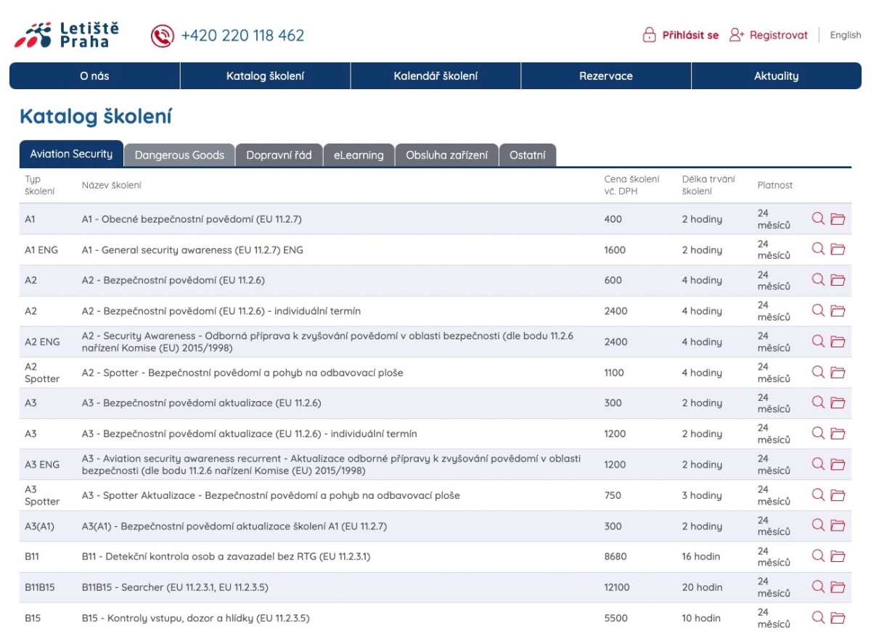Open folder for A3 Spotter Aktualizace row
This screenshot has width=871, height=633.
click(838, 495)
